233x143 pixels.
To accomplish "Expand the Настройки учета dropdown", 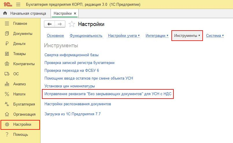I will (124, 35).
